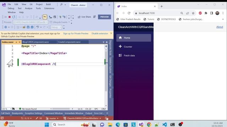This screenshot has height=127, width=227.
Task: Open a new Chrome tab
Action: pos(162,6)
